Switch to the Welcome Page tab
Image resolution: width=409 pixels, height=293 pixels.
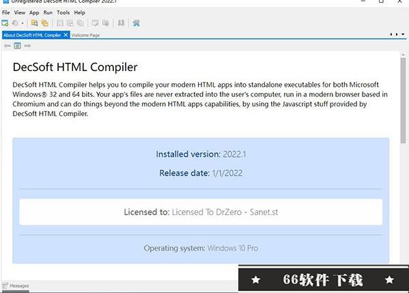click(x=85, y=36)
